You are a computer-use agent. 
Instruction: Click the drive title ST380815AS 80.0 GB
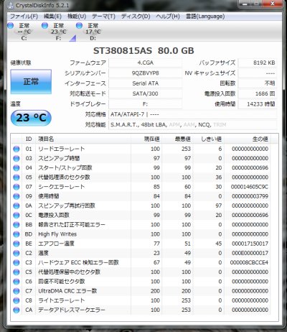pos(143,51)
